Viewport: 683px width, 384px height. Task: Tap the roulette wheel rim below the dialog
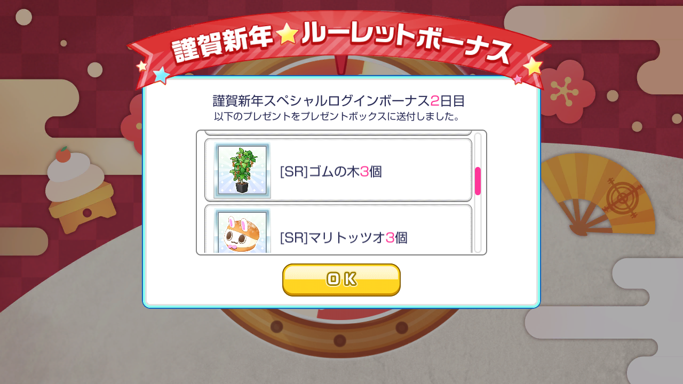coord(341,331)
